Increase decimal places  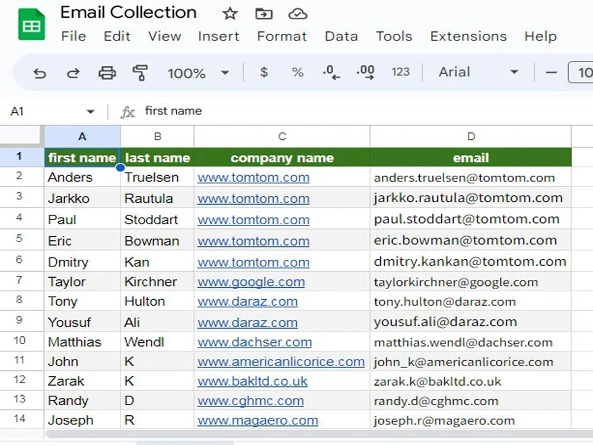click(x=365, y=72)
